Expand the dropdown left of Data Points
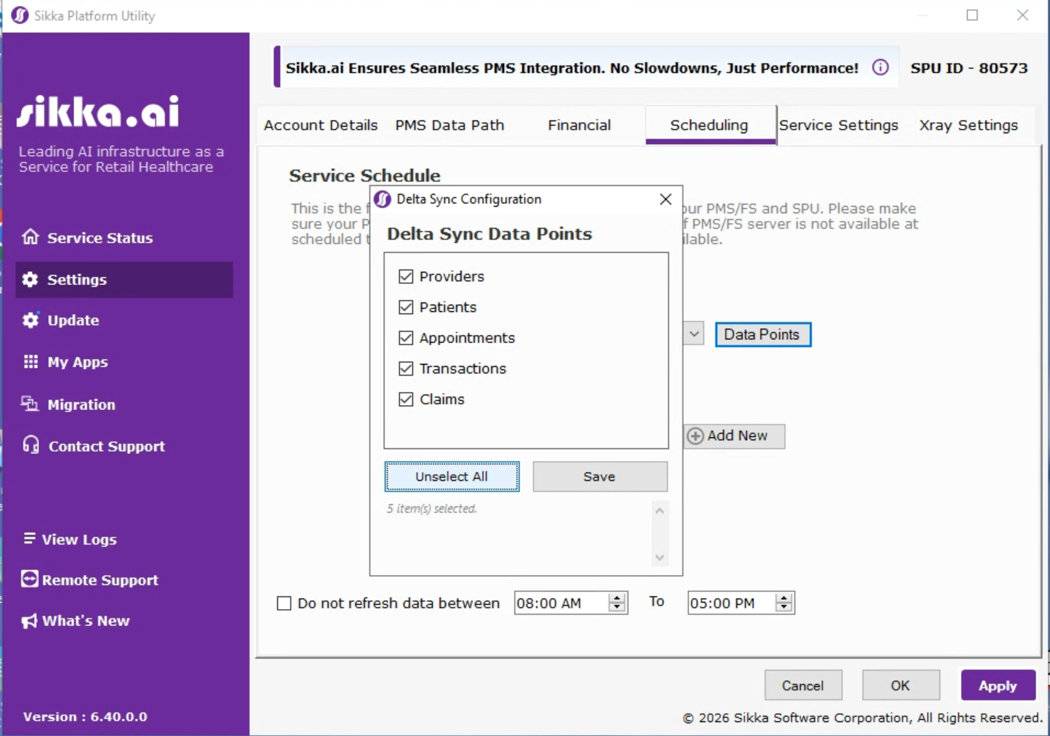This screenshot has width=1050, height=736. [694, 334]
